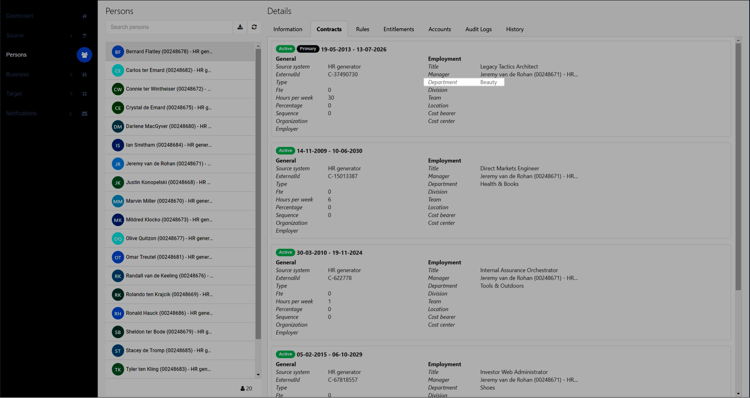Click the details panel scroll down arrow
The width and height of the screenshot is (750, 398).
[738, 394]
